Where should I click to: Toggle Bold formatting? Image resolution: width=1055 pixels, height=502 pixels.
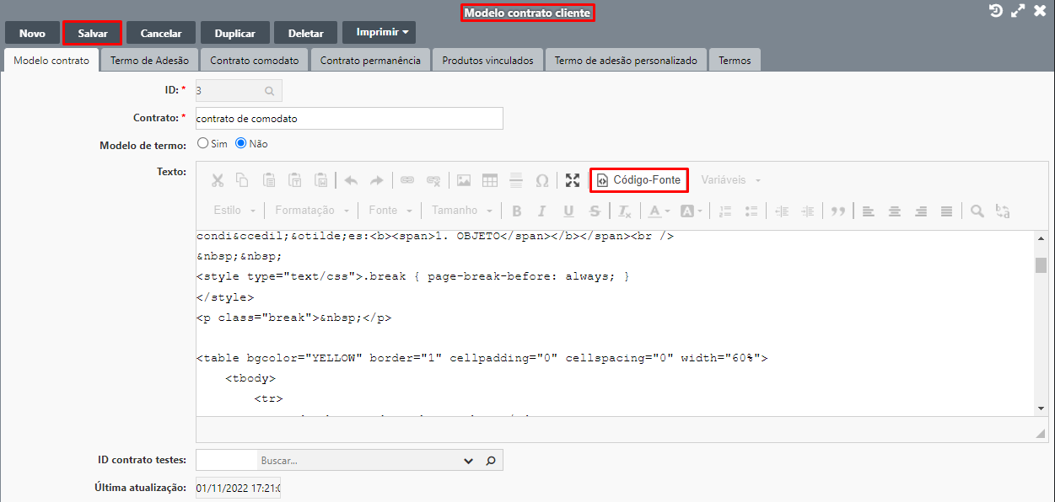click(x=517, y=211)
